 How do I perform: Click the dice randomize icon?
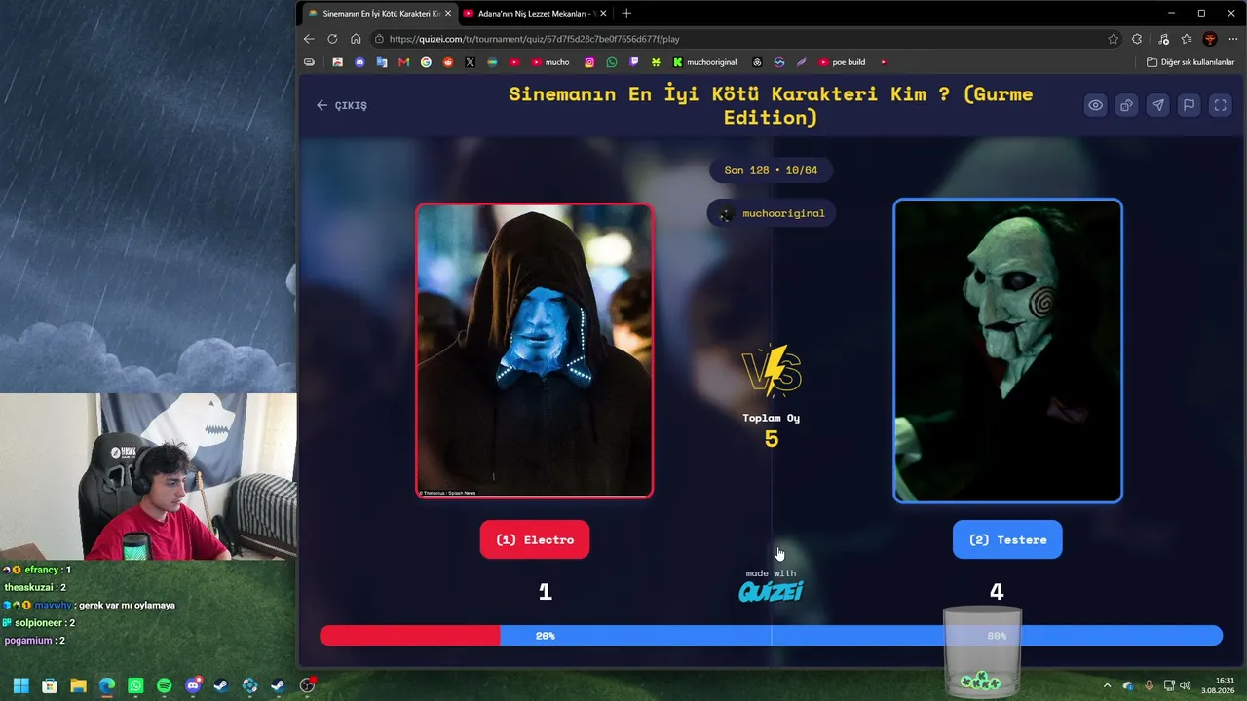(1127, 105)
